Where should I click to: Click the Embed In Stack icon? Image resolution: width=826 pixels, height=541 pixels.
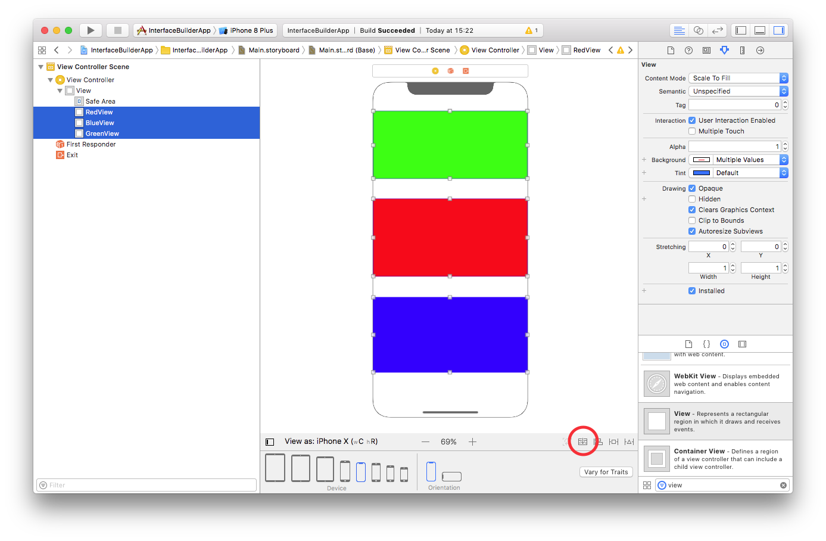point(582,441)
